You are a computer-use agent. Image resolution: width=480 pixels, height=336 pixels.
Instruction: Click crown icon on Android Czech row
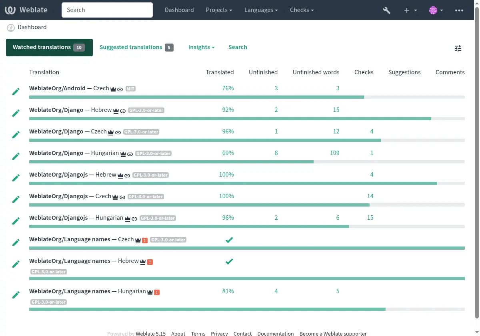pos(113,89)
